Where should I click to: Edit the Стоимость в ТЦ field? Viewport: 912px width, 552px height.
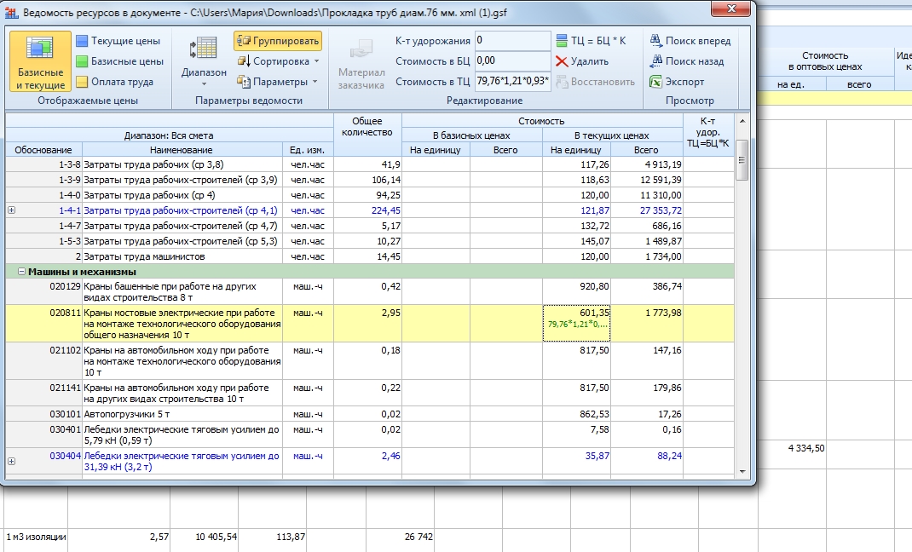pos(512,82)
